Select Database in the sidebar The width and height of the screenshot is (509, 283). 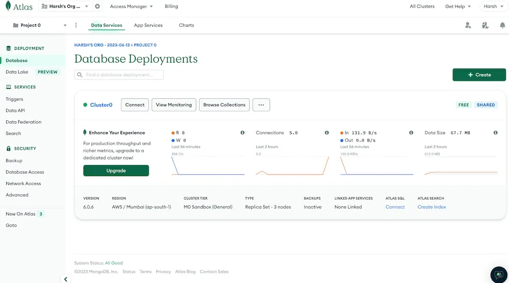pyautogui.click(x=33, y=61)
